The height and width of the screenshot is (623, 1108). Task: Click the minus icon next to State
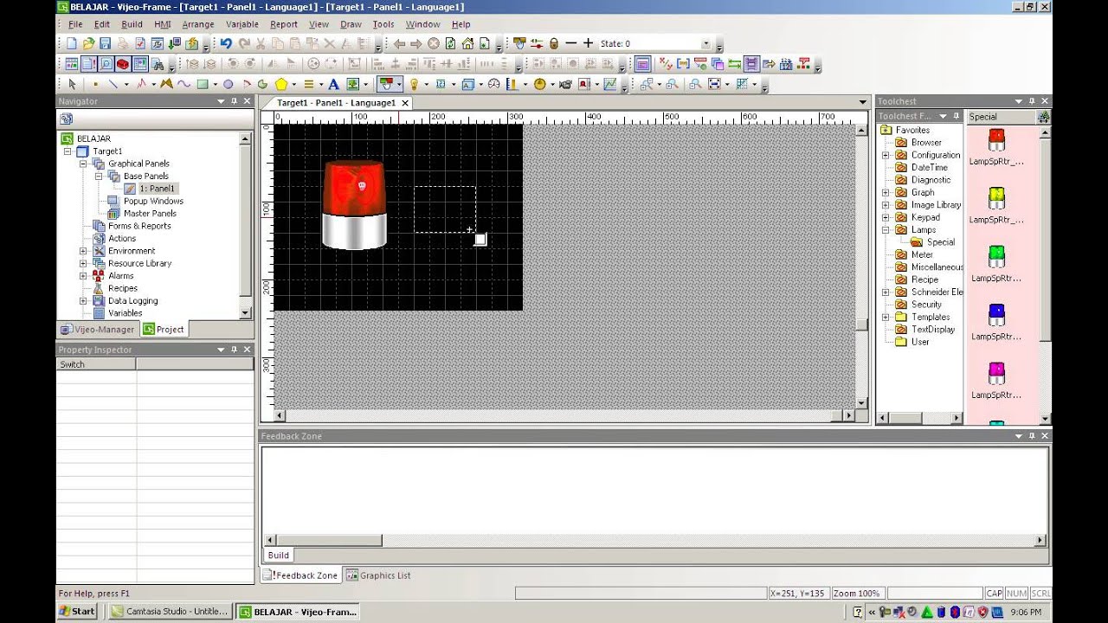pyautogui.click(x=570, y=43)
